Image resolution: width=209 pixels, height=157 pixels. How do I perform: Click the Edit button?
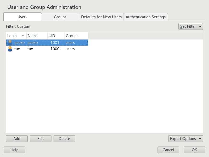pyautogui.click(x=40, y=139)
